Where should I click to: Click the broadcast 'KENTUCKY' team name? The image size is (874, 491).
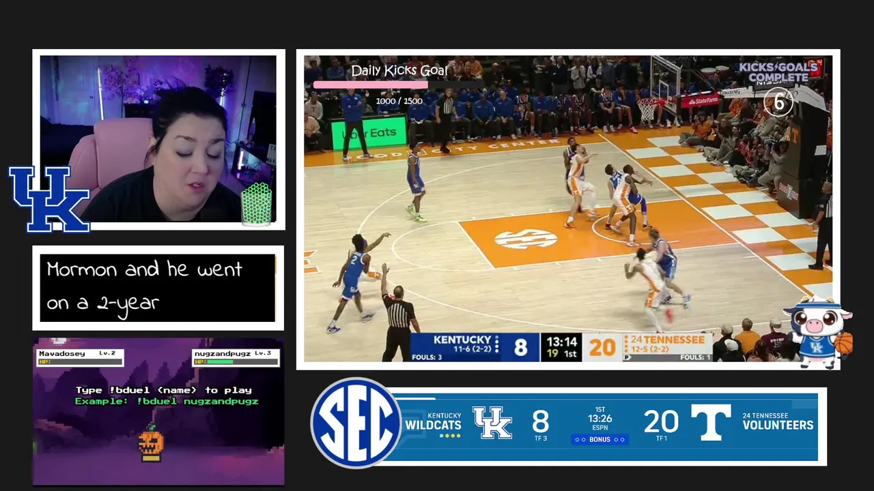[x=462, y=340]
